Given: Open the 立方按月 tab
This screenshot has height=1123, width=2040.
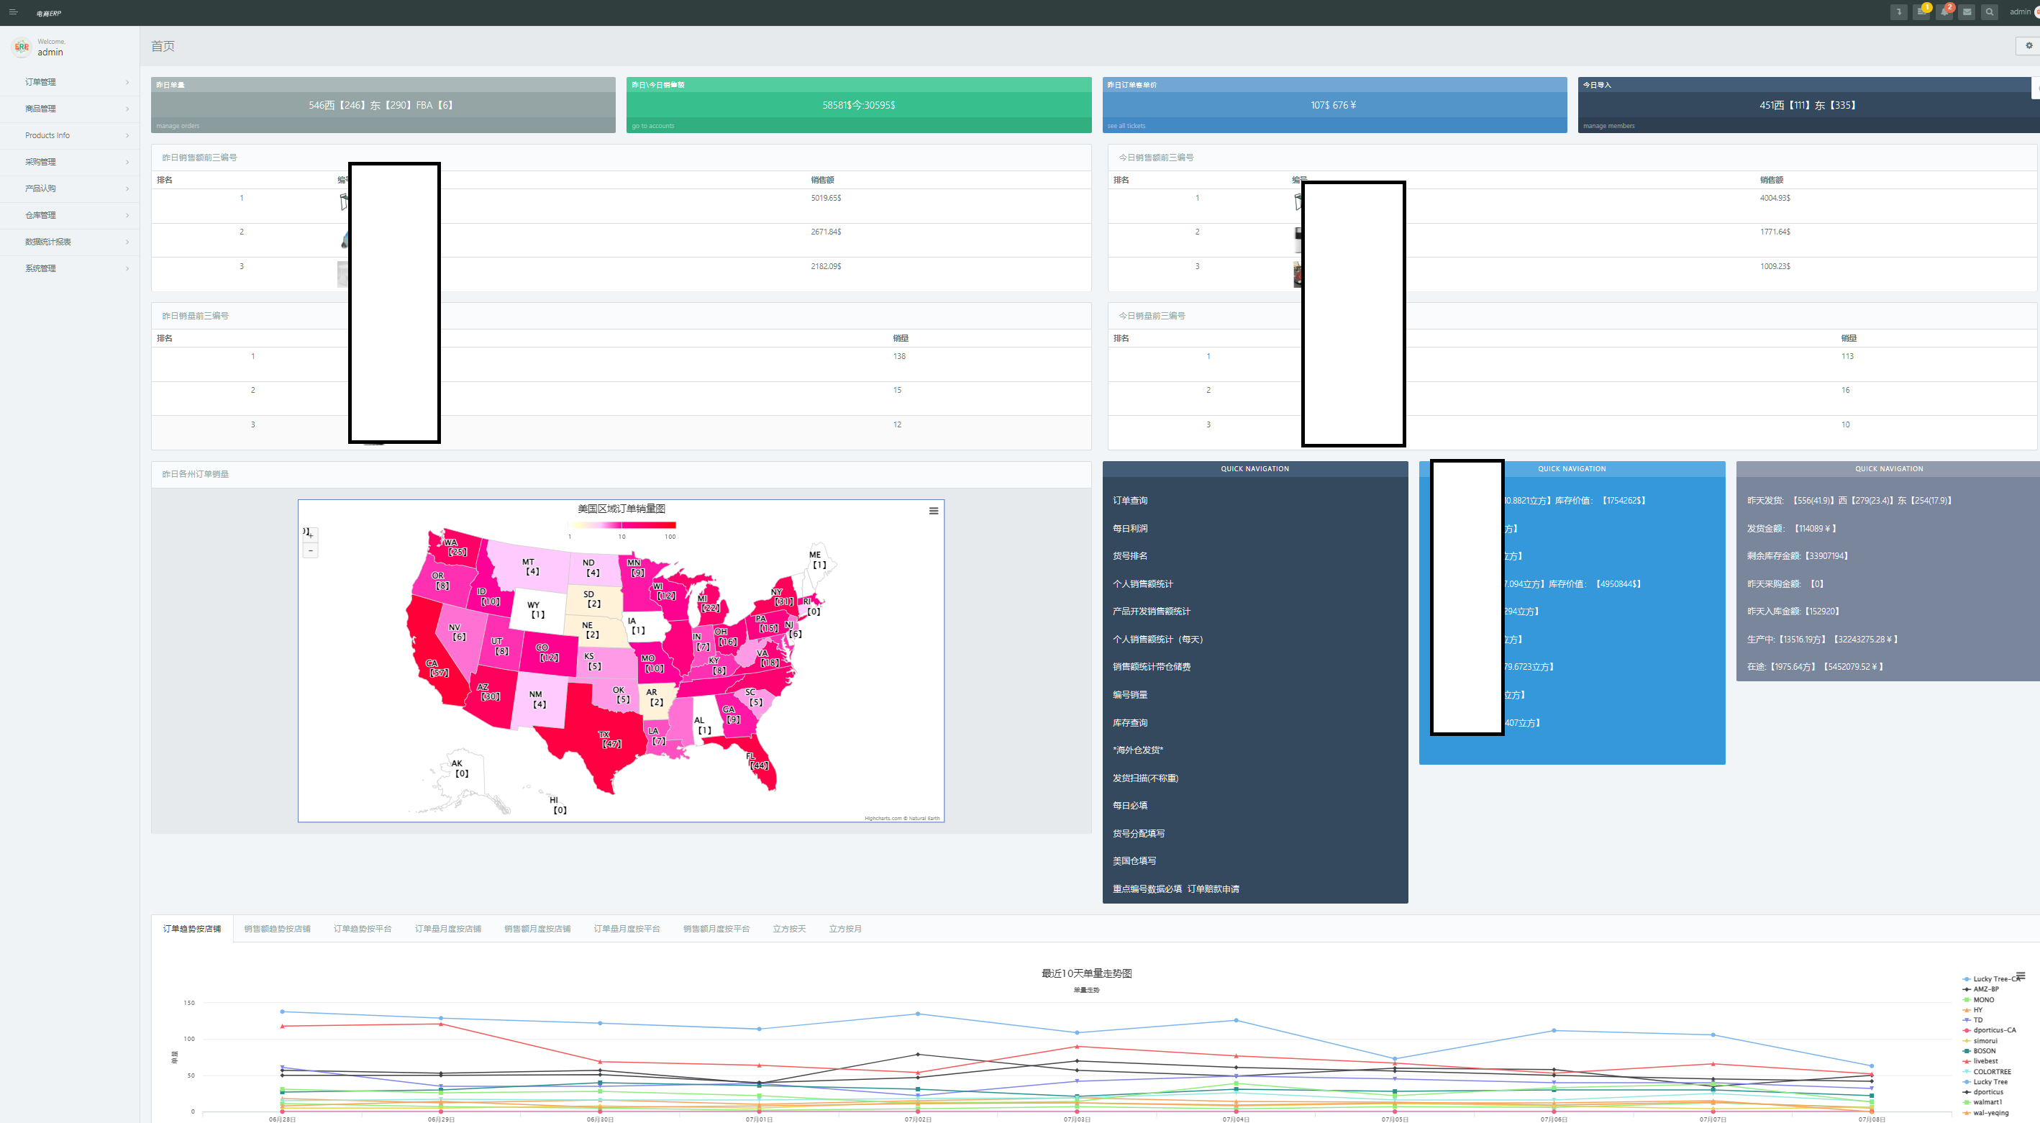Looking at the screenshot, I should (x=845, y=929).
